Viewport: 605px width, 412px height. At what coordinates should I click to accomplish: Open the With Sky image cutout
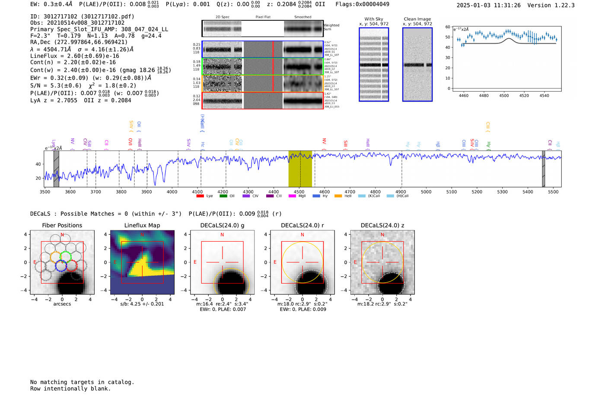pyautogui.click(x=374, y=64)
